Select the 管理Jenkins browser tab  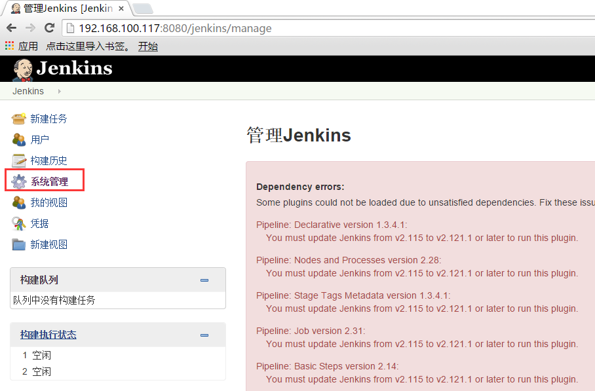[66, 8]
